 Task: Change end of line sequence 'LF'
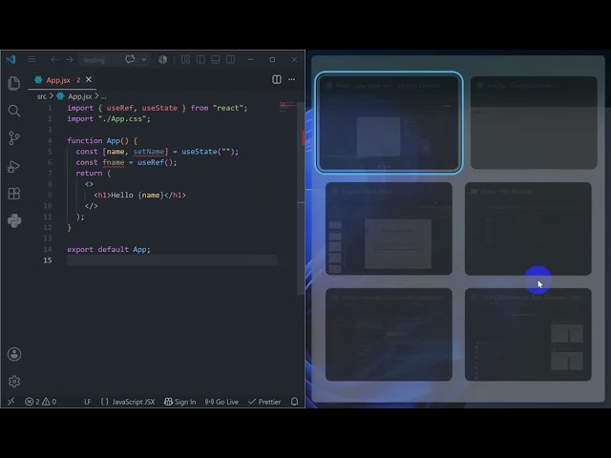click(x=88, y=402)
